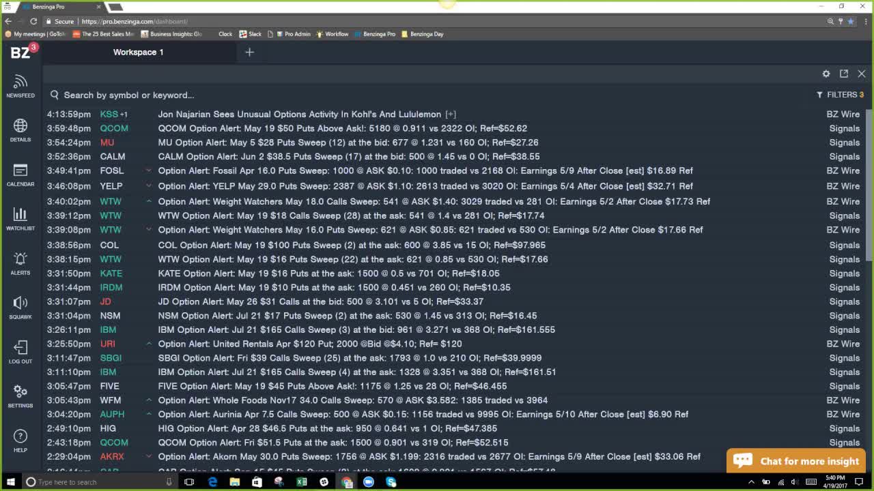The height and width of the screenshot is (491, 874).
Task: Click the BZ logo with notification badge
Action: (x=23, y=52)
